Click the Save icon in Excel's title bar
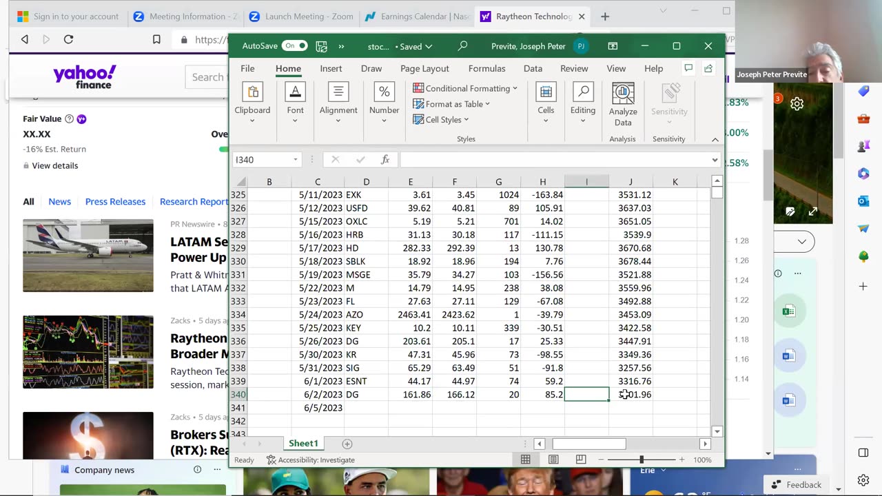 (x=321, y=46)
